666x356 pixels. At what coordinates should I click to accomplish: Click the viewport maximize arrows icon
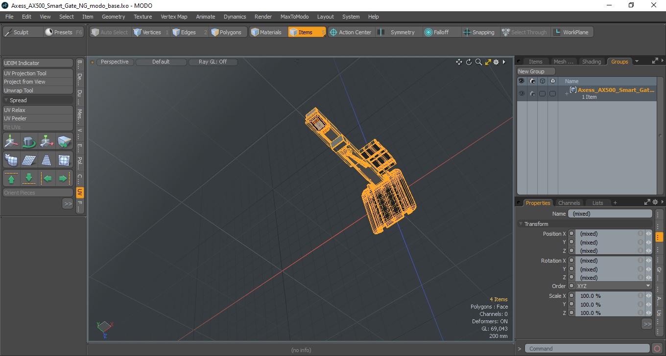click(x=488, y=62)
